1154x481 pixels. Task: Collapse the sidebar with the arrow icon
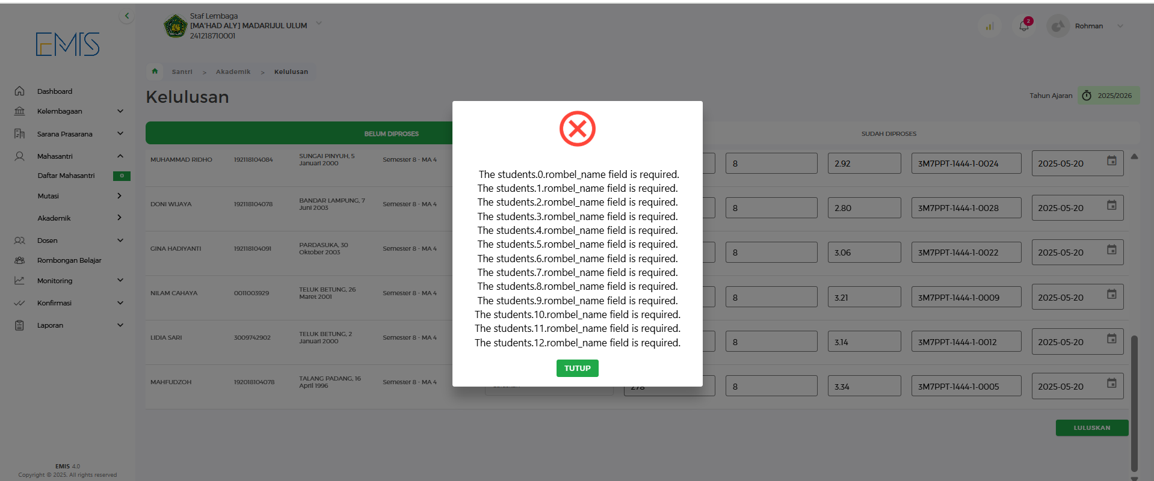point(126,16)
